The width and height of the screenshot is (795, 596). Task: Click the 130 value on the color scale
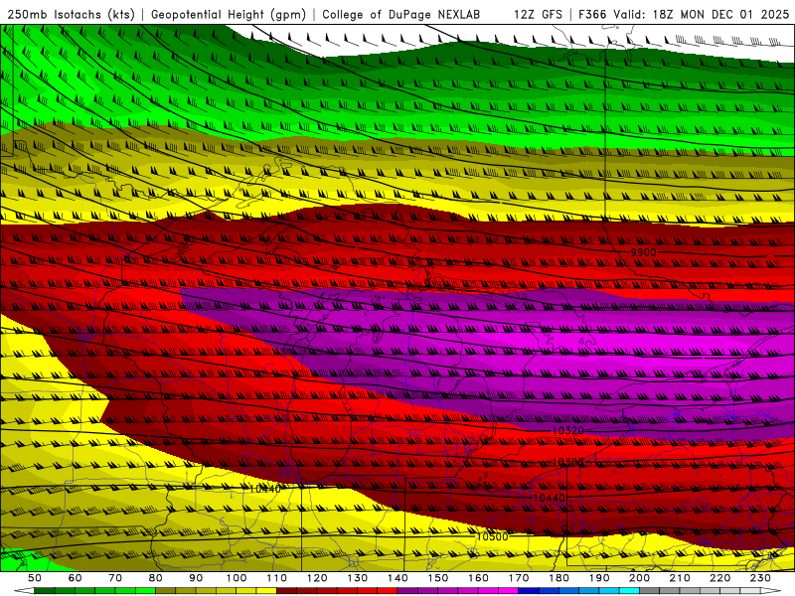click(x=358, y=578)
